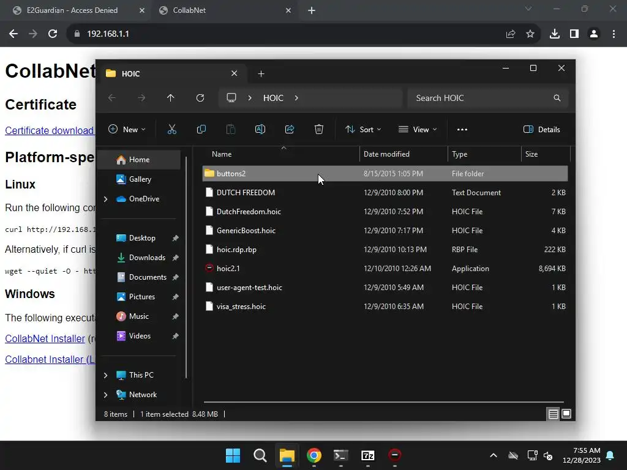Screen dimensions: 627x470
Task: Click the Explorer back arrow
Action: tap(112, 98)
